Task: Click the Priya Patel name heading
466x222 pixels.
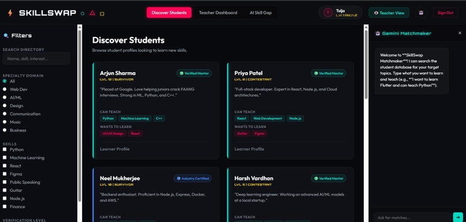Action: point(249,73)
